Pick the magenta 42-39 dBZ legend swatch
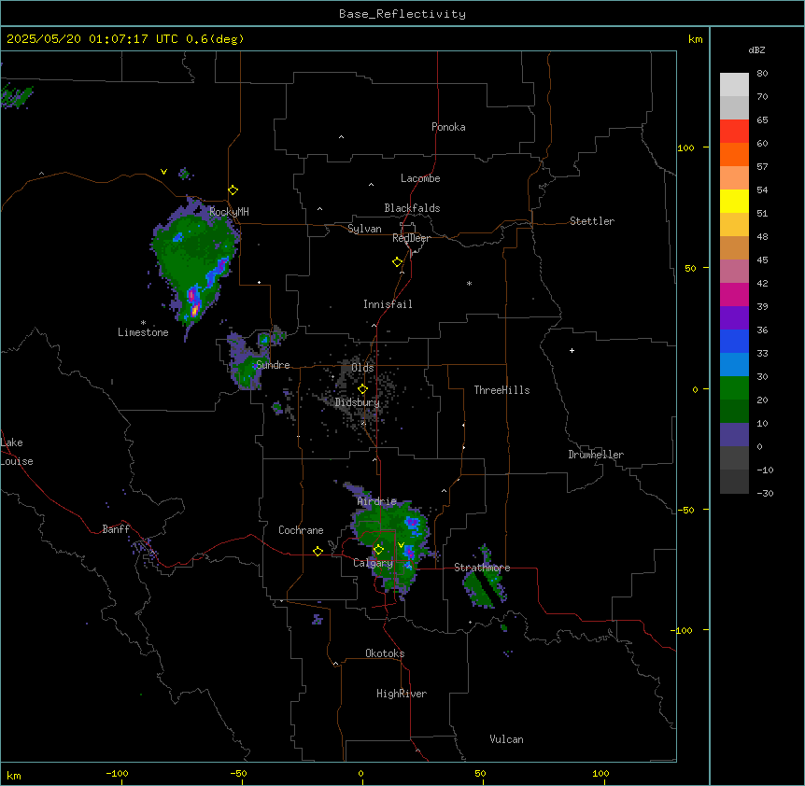The height and width of the screenshot is (786, 805). point(734,294)
